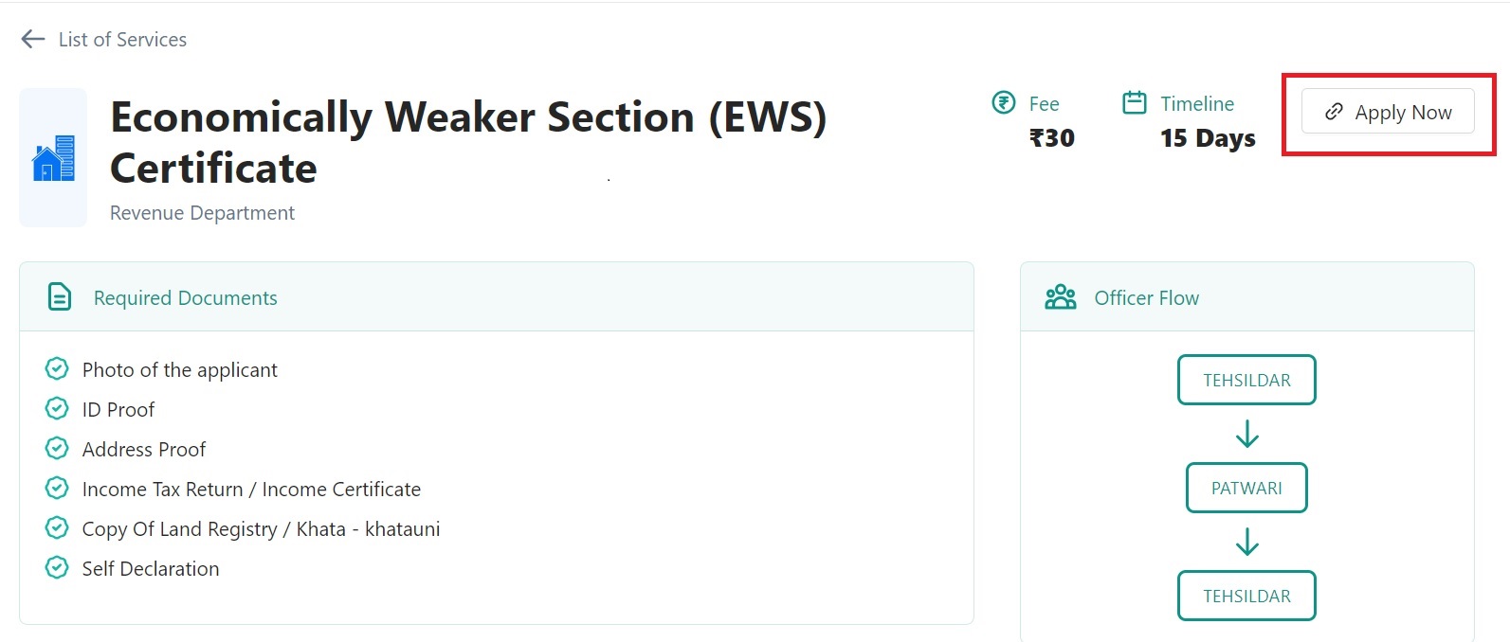Check the badge beside Address Proof
The height and width of the screenshot is (642, 1510).
pyautogui.click(x=56, y=448)
